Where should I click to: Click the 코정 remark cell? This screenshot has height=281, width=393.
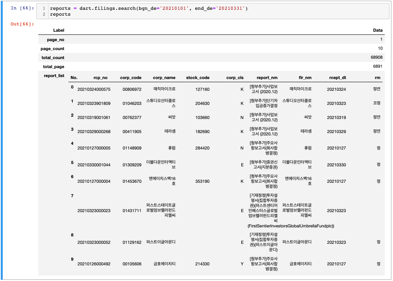(x=377, y=103)
